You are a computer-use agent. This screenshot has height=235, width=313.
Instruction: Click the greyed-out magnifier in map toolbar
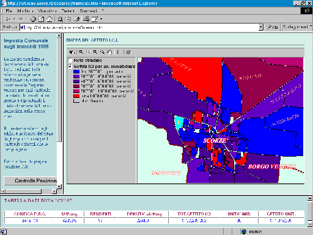pos(88,52)
